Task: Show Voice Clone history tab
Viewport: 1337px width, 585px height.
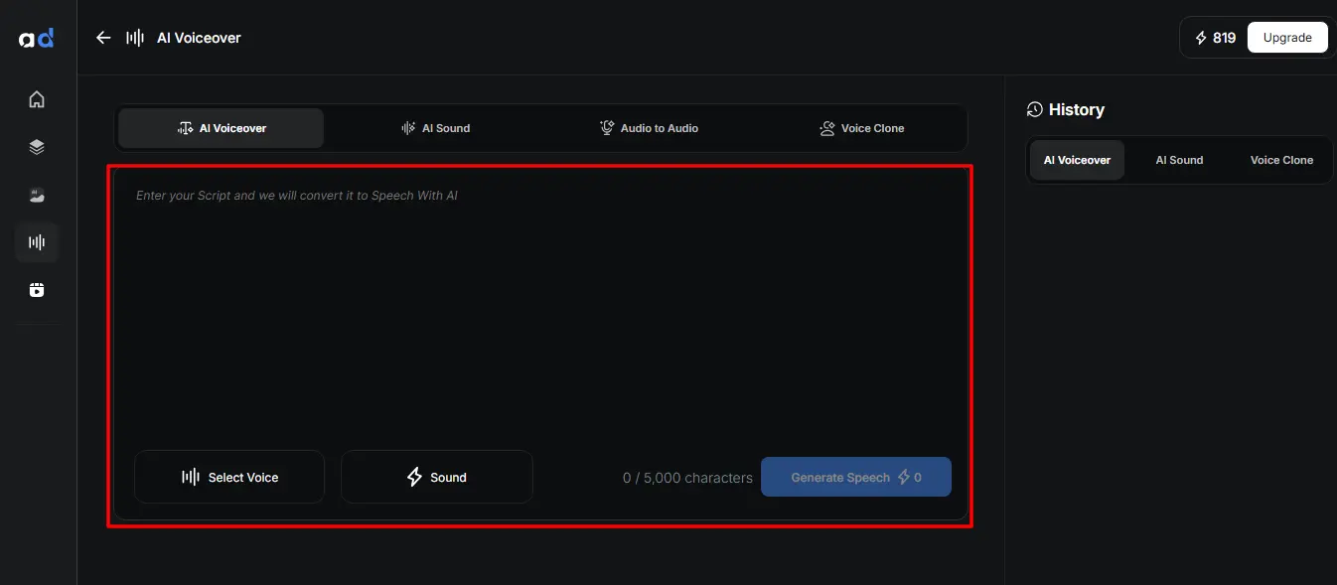Action: pyautogui.click(x=1281, y=160)
